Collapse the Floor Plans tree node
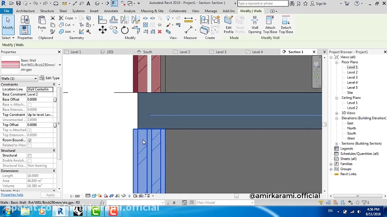The image size is (387, 217). click(337, 62)
